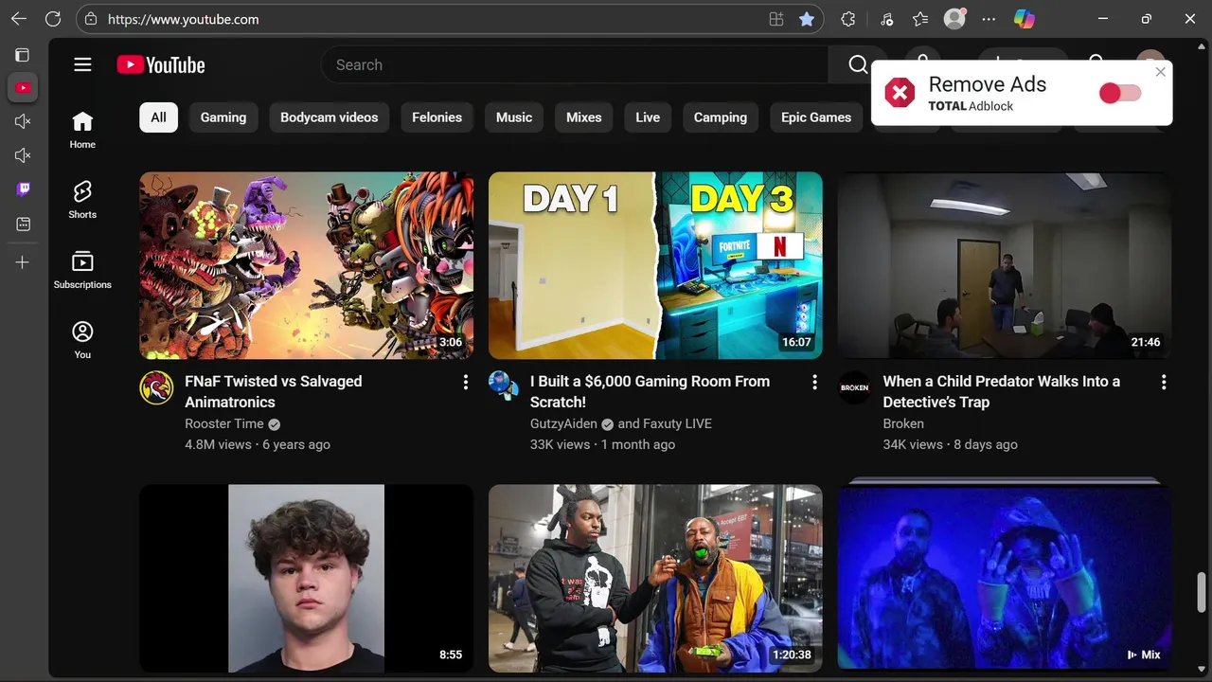Viewport: 1212px width, 682px height.
Task: Select the Bodycam videos chip
Action: tap(329, 117)
